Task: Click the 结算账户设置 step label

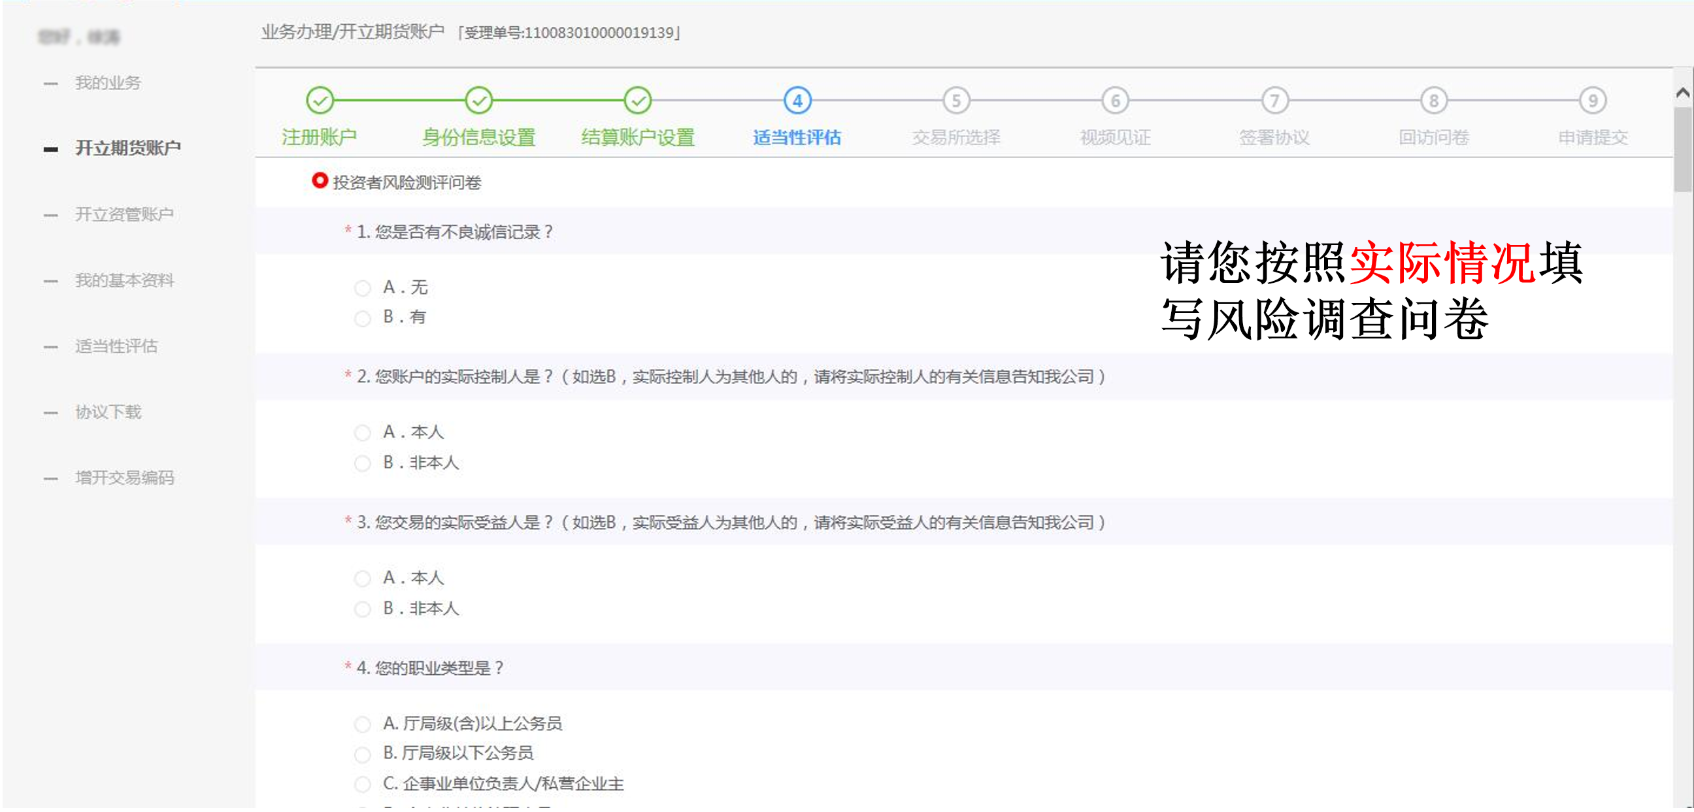Action: (x=638, y=137)
